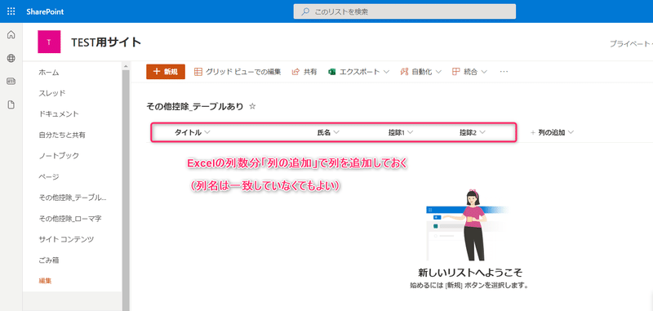This screenshot has height=311, width=653.
Task: Open その他控除_テーブル... list link
Action: 72,198
